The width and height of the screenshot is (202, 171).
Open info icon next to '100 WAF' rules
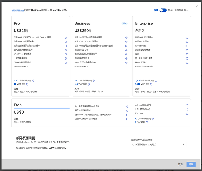[89, 84]
